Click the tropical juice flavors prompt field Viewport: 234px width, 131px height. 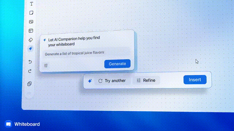[86, 53]
